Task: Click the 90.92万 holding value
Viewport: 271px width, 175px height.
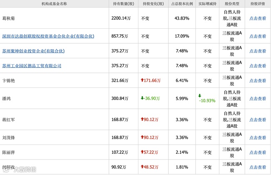Action: (x=119, y=167)
